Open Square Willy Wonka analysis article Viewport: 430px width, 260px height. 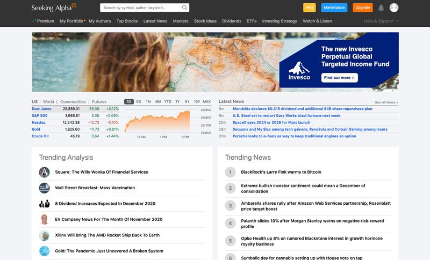(102, 172)
